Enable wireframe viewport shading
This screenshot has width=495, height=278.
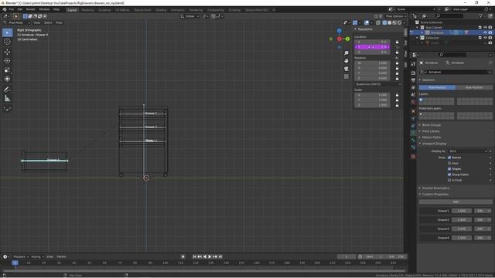point(384,22)
